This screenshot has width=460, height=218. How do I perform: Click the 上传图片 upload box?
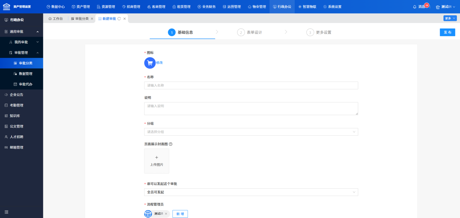[156, 161]
